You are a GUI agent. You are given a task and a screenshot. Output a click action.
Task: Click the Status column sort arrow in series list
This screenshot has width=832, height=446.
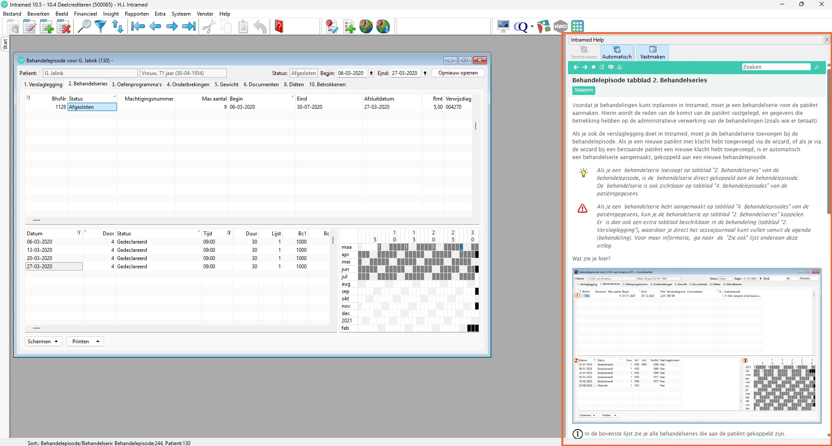pyautogui.click(x=114, y=97)
